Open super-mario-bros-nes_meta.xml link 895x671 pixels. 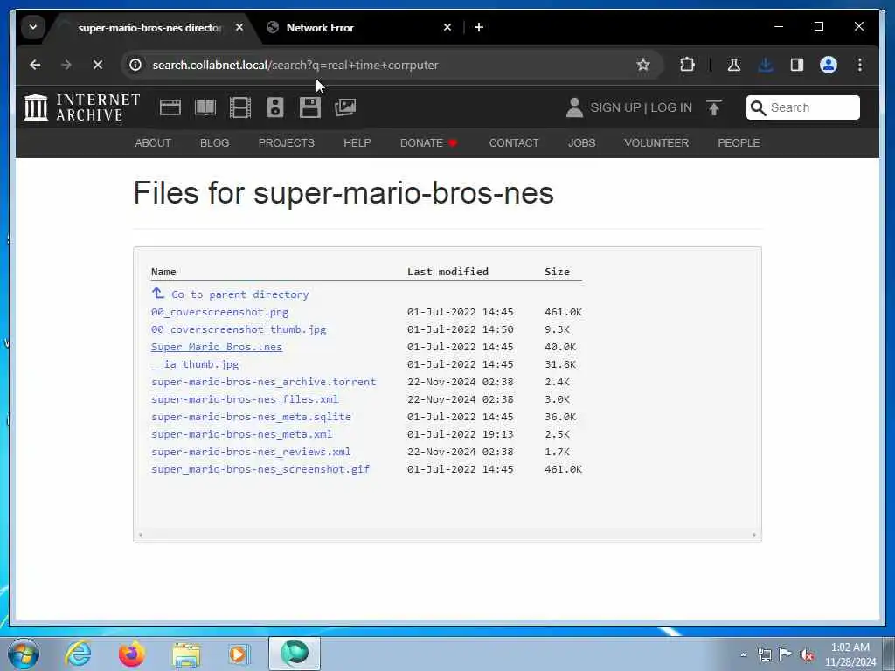click(241, 434)
